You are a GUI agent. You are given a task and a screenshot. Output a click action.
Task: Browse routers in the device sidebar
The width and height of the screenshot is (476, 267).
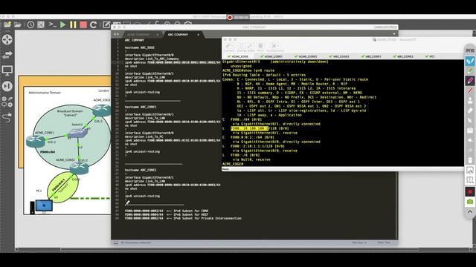point(7,39)
